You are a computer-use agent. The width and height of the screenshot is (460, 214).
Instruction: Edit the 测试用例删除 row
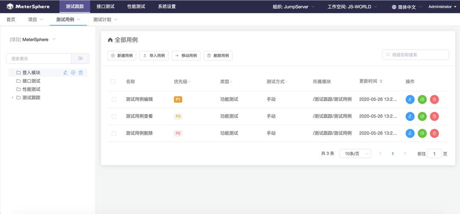(x=410, y=134)
